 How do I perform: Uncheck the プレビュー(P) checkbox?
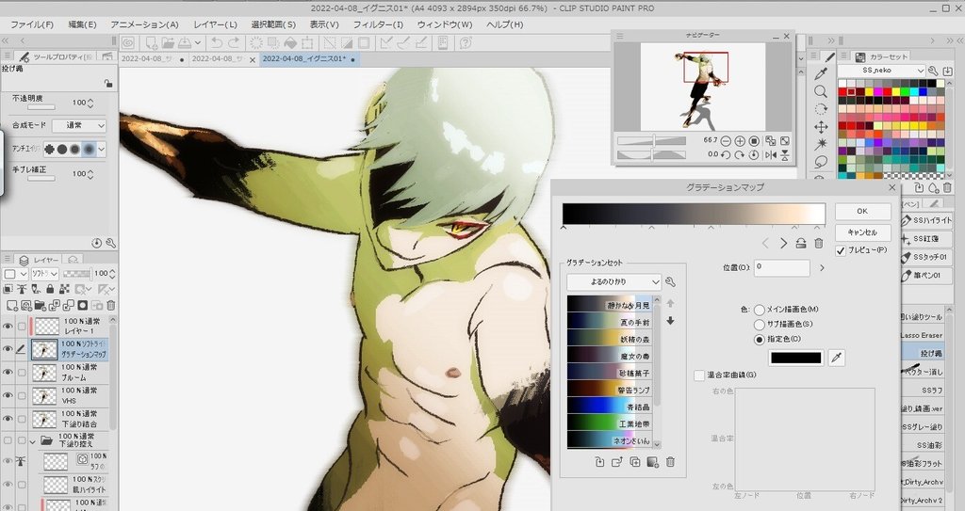(841, 251)
